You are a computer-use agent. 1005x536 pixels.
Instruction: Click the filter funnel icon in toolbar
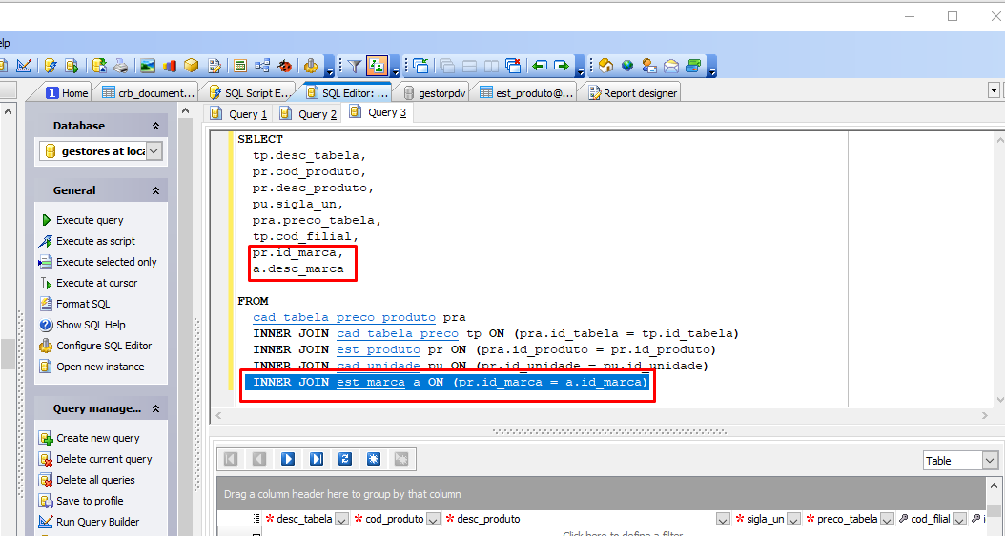(355, 66)
